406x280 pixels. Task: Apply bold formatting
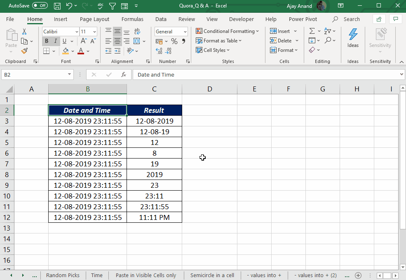click(47, 41)
